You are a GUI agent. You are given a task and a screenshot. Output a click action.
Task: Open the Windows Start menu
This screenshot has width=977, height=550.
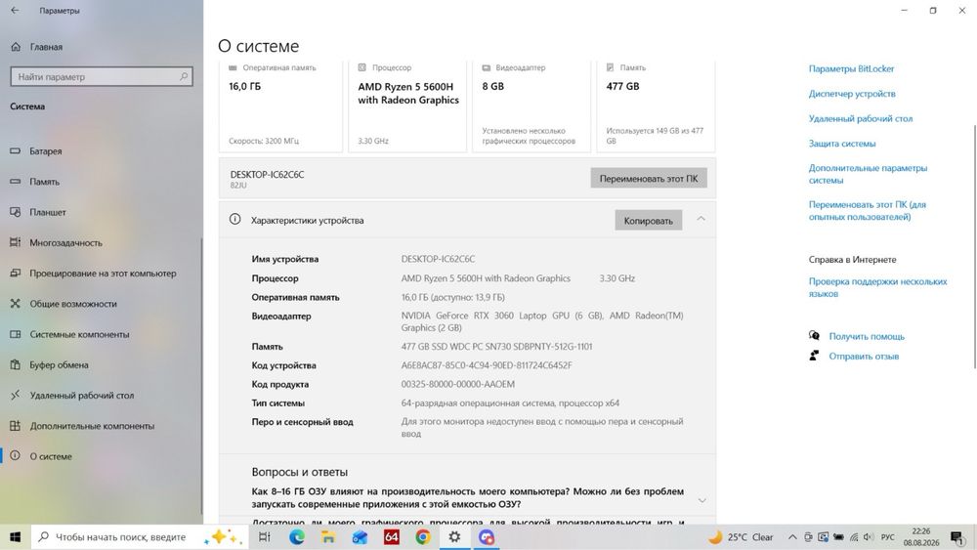click(15, 537)
